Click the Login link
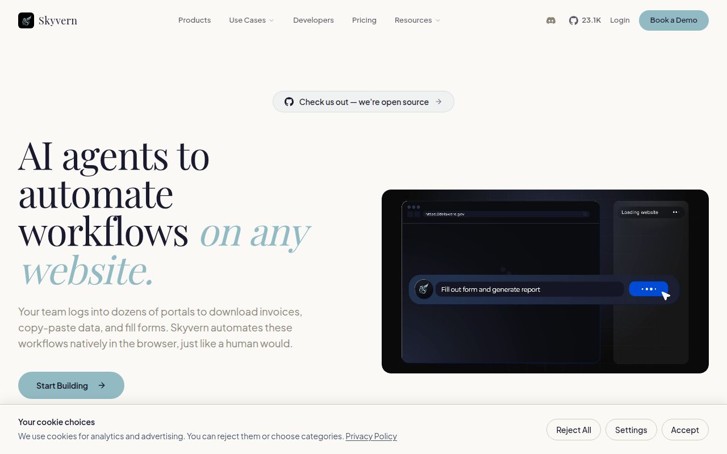Image resolution: width=727 pixels, height=454 pixels. tap(620, 20)
